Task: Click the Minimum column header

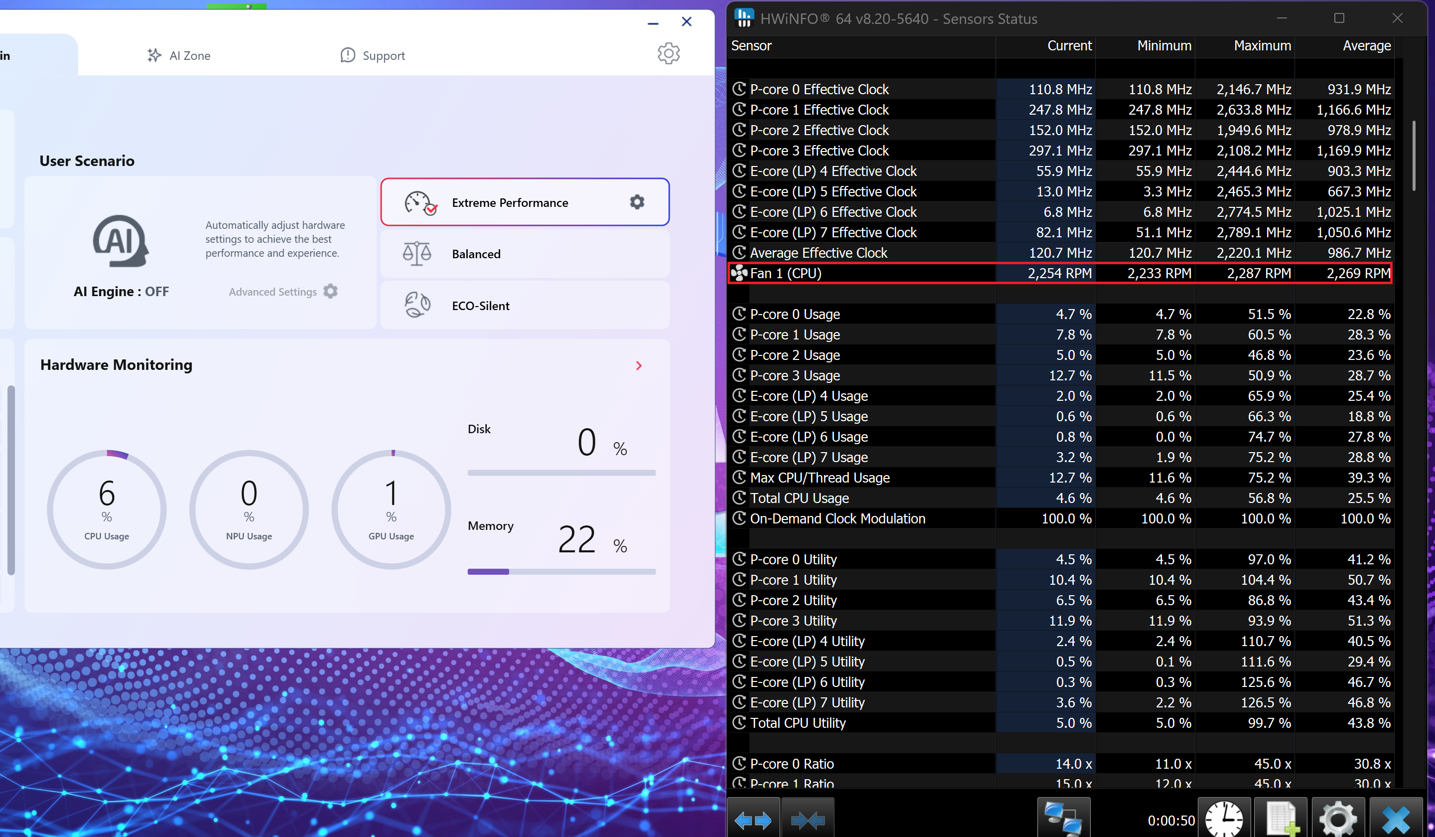Action: (x=1145, y=45)
